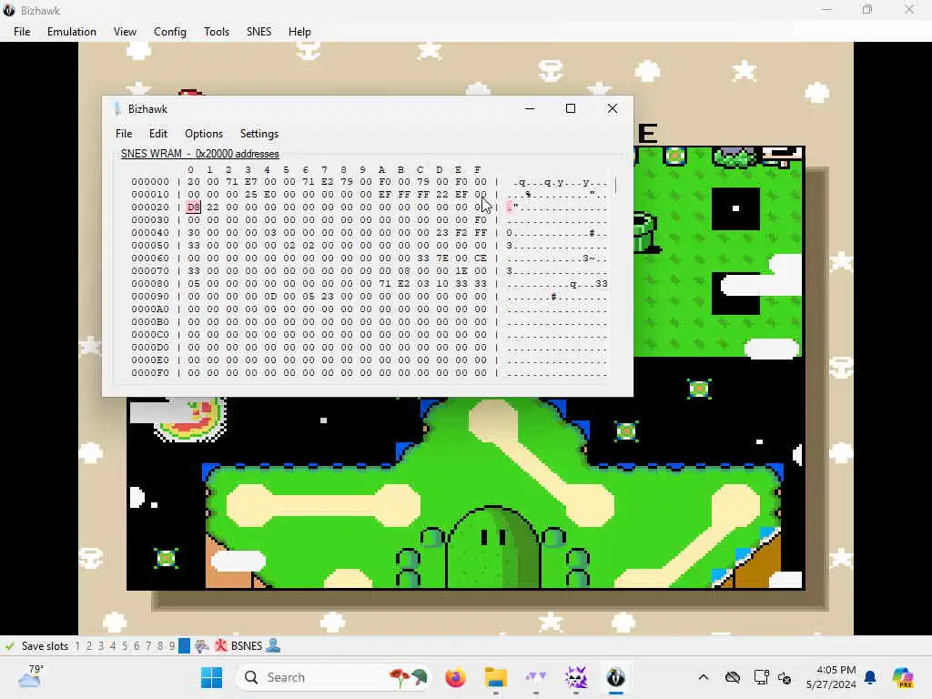Select highlighted hex byte D8
This screenshot has height=699, width=932.
point(194,207)
